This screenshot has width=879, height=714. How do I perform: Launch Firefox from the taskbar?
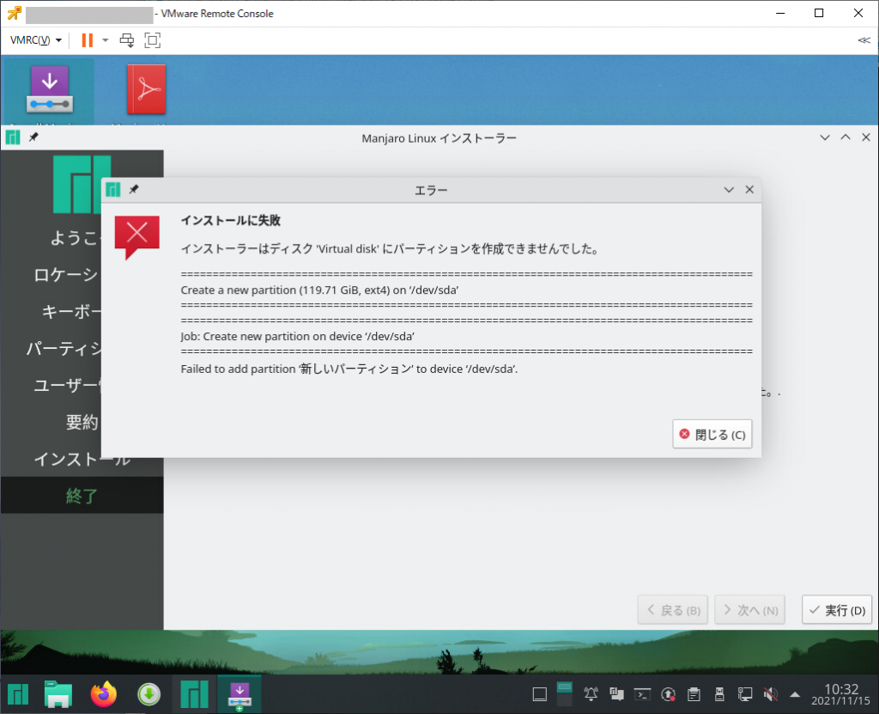click(104, 694)
